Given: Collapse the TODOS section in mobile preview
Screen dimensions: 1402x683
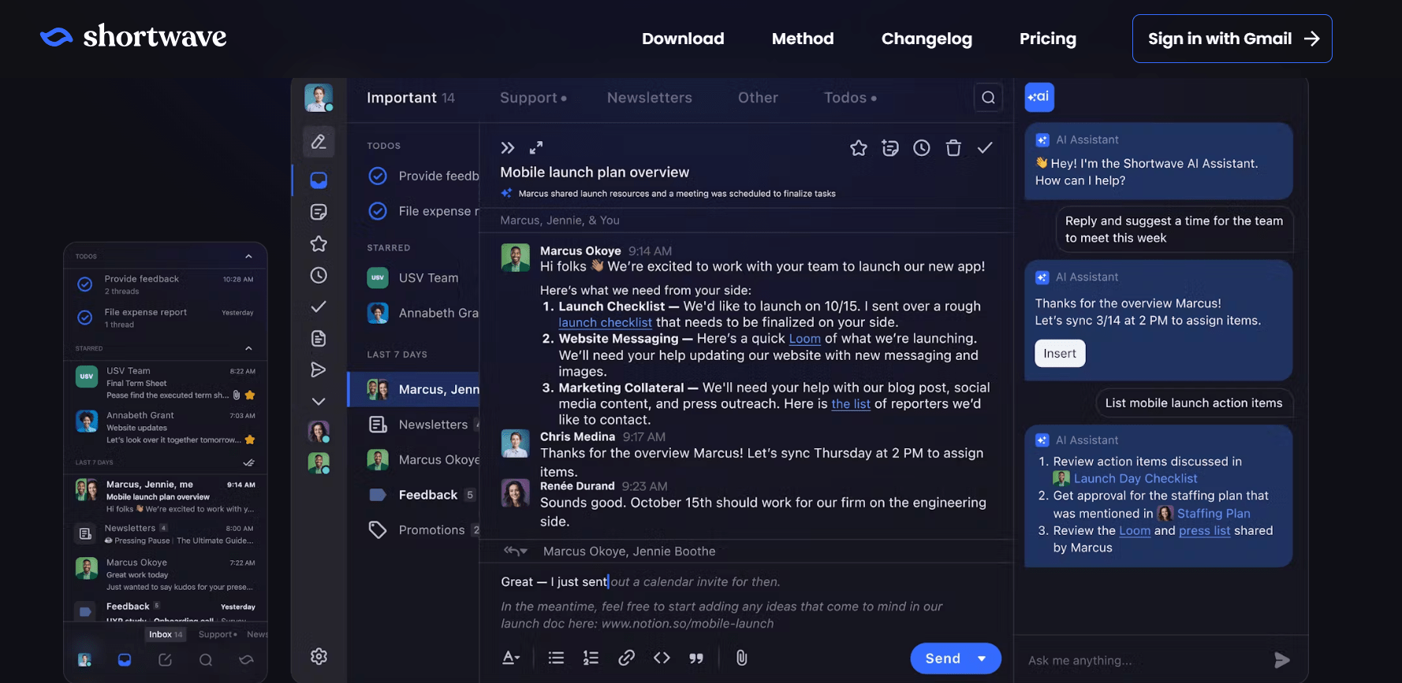Looking at the screenshot, I should 248,257.
